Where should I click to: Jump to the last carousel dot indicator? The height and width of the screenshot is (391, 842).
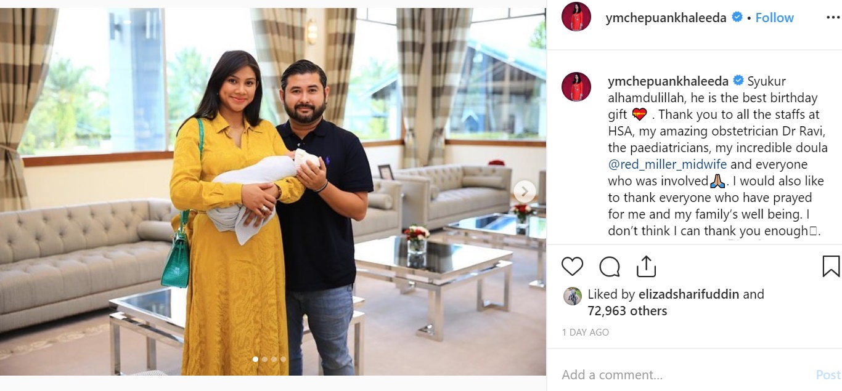click(283, 359)
